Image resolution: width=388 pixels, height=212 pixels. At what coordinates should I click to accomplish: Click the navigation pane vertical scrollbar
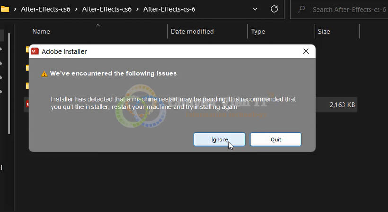9,84
